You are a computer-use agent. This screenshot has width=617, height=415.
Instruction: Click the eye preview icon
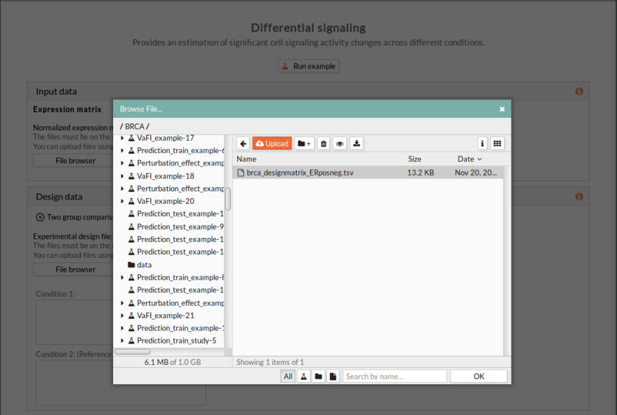click(x=339, y=143)
